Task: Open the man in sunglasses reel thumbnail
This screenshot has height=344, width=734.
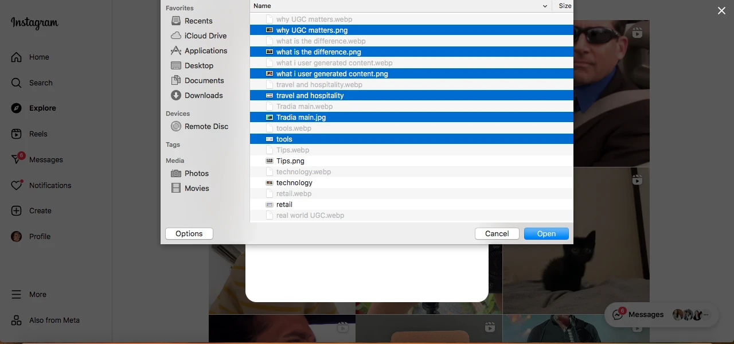Action: pos(611,93)
